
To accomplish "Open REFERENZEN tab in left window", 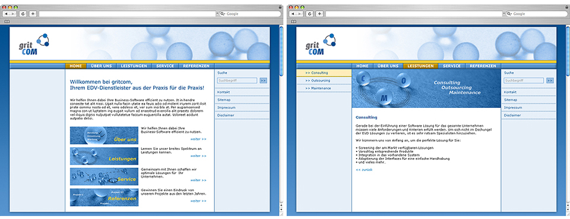I will pyautogui.click(x=197, y=66).
